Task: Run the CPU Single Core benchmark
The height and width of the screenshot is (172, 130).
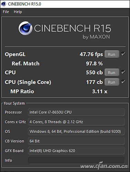Action: pos(112,82)
